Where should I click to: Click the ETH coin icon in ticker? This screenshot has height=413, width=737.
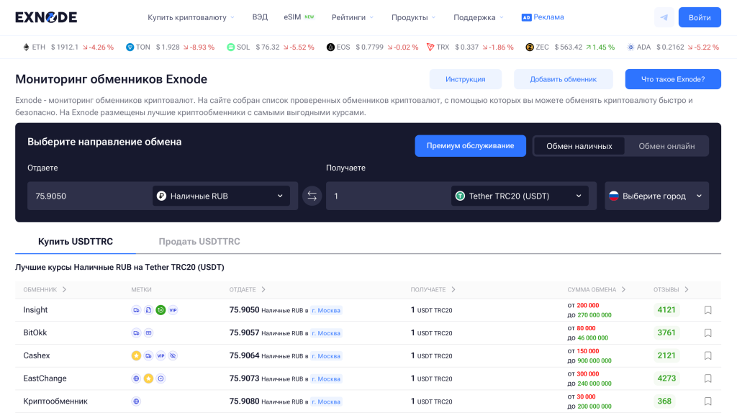pos(27,47)
